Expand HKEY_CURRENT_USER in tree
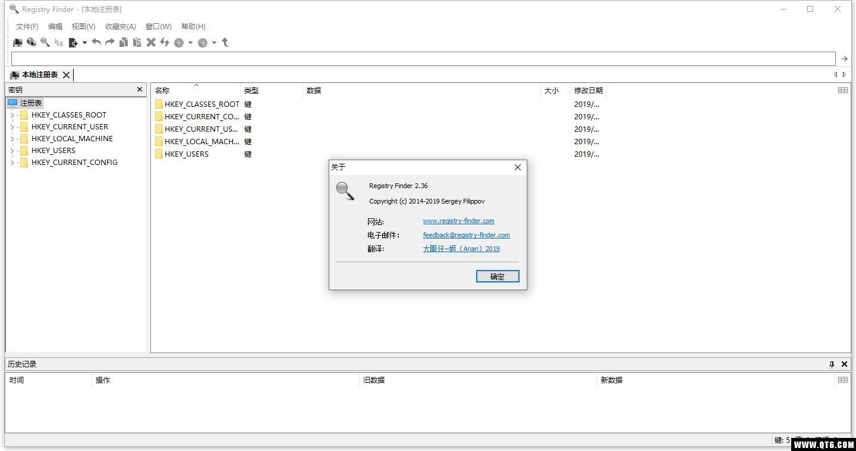 12,127
